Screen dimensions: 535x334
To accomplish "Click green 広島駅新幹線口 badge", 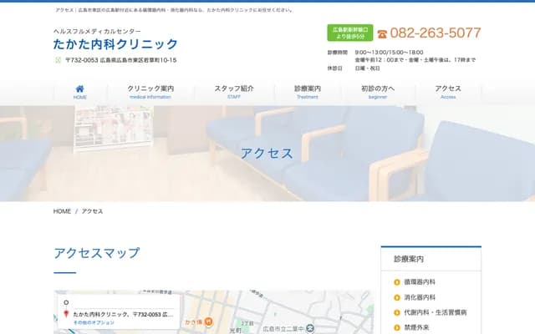I will coord(350,33).
